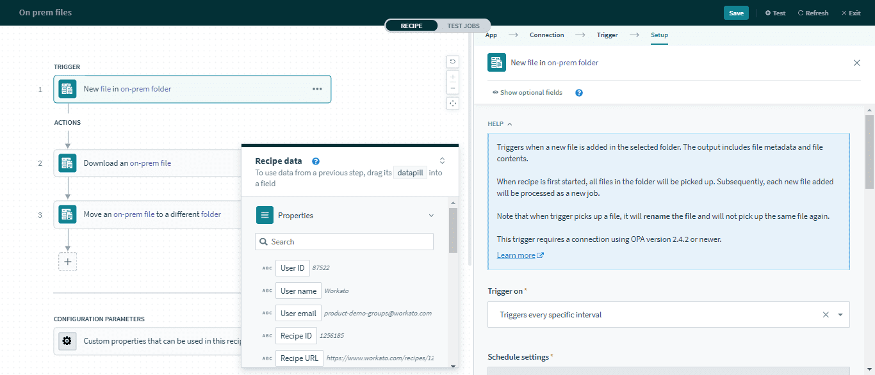Switch to the TEST JOBS tab
This screenshot has height=375, width=875.
point(463,26)
